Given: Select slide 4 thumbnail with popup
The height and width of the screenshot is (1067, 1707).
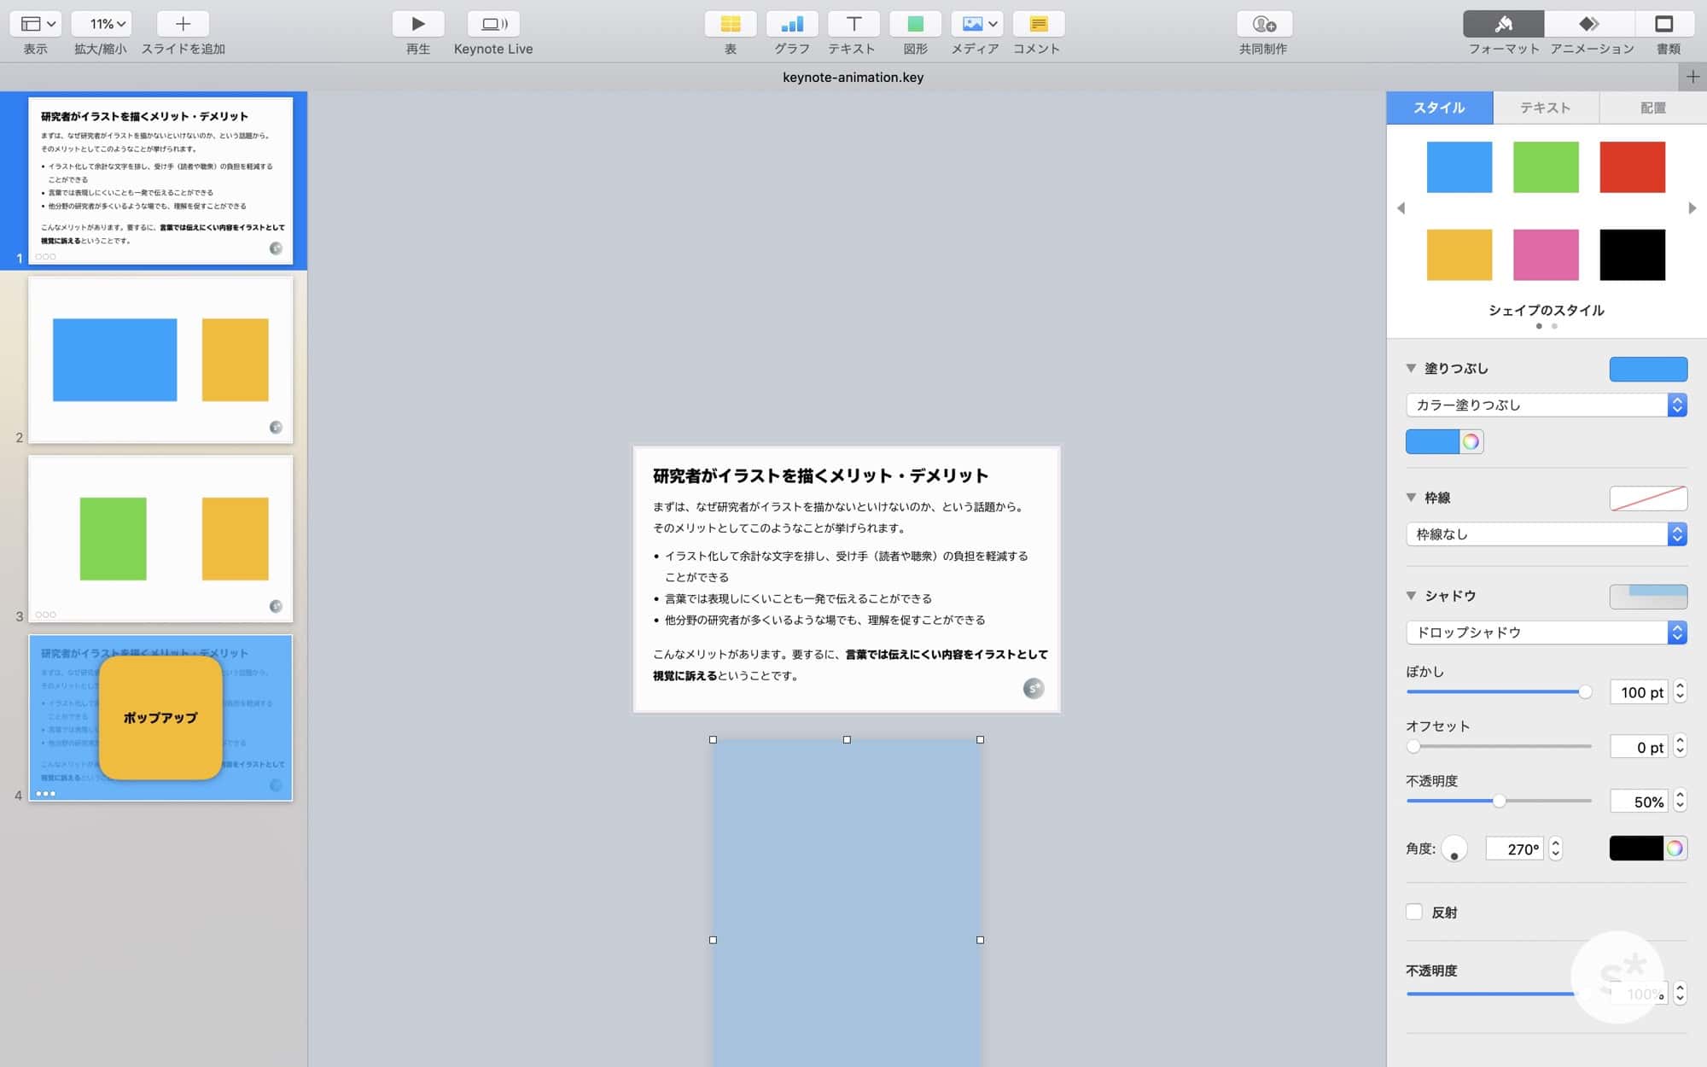Looking at the screenshot, I should click(160, 717).
